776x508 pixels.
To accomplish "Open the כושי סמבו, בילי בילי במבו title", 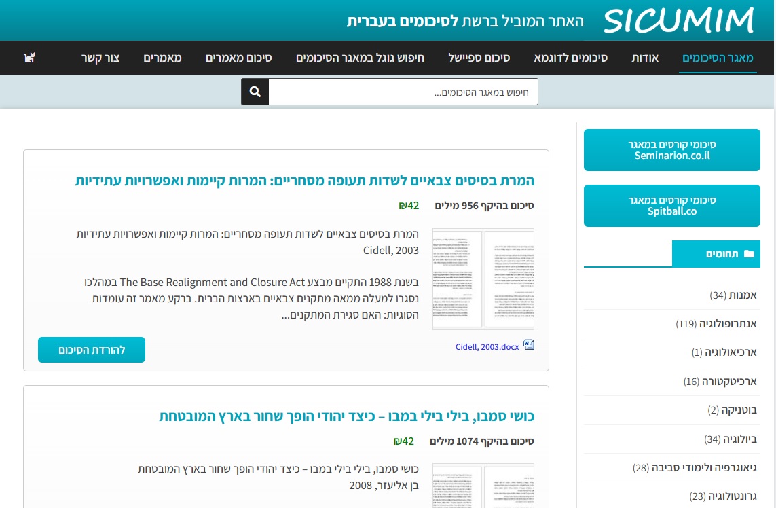I will tap(346, 416).
